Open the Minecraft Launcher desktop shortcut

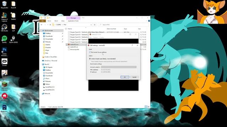click(x=4, y=86)
